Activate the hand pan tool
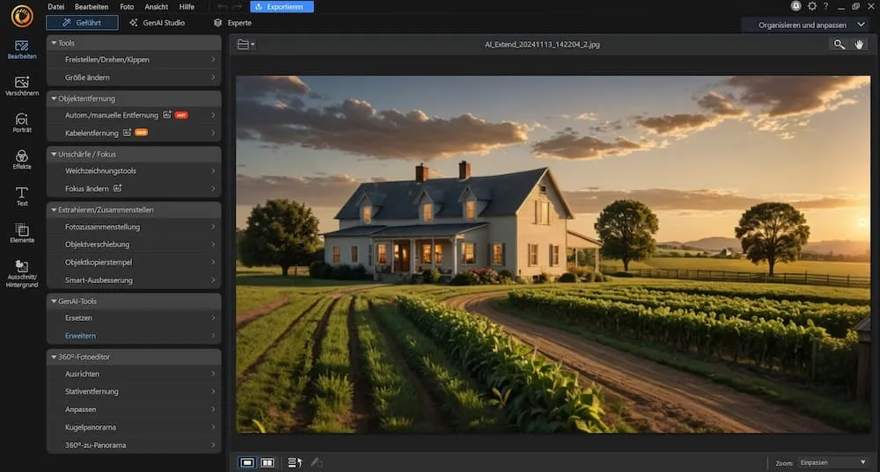This screenshot has height=472, width=880. click(x=860, y=44)
